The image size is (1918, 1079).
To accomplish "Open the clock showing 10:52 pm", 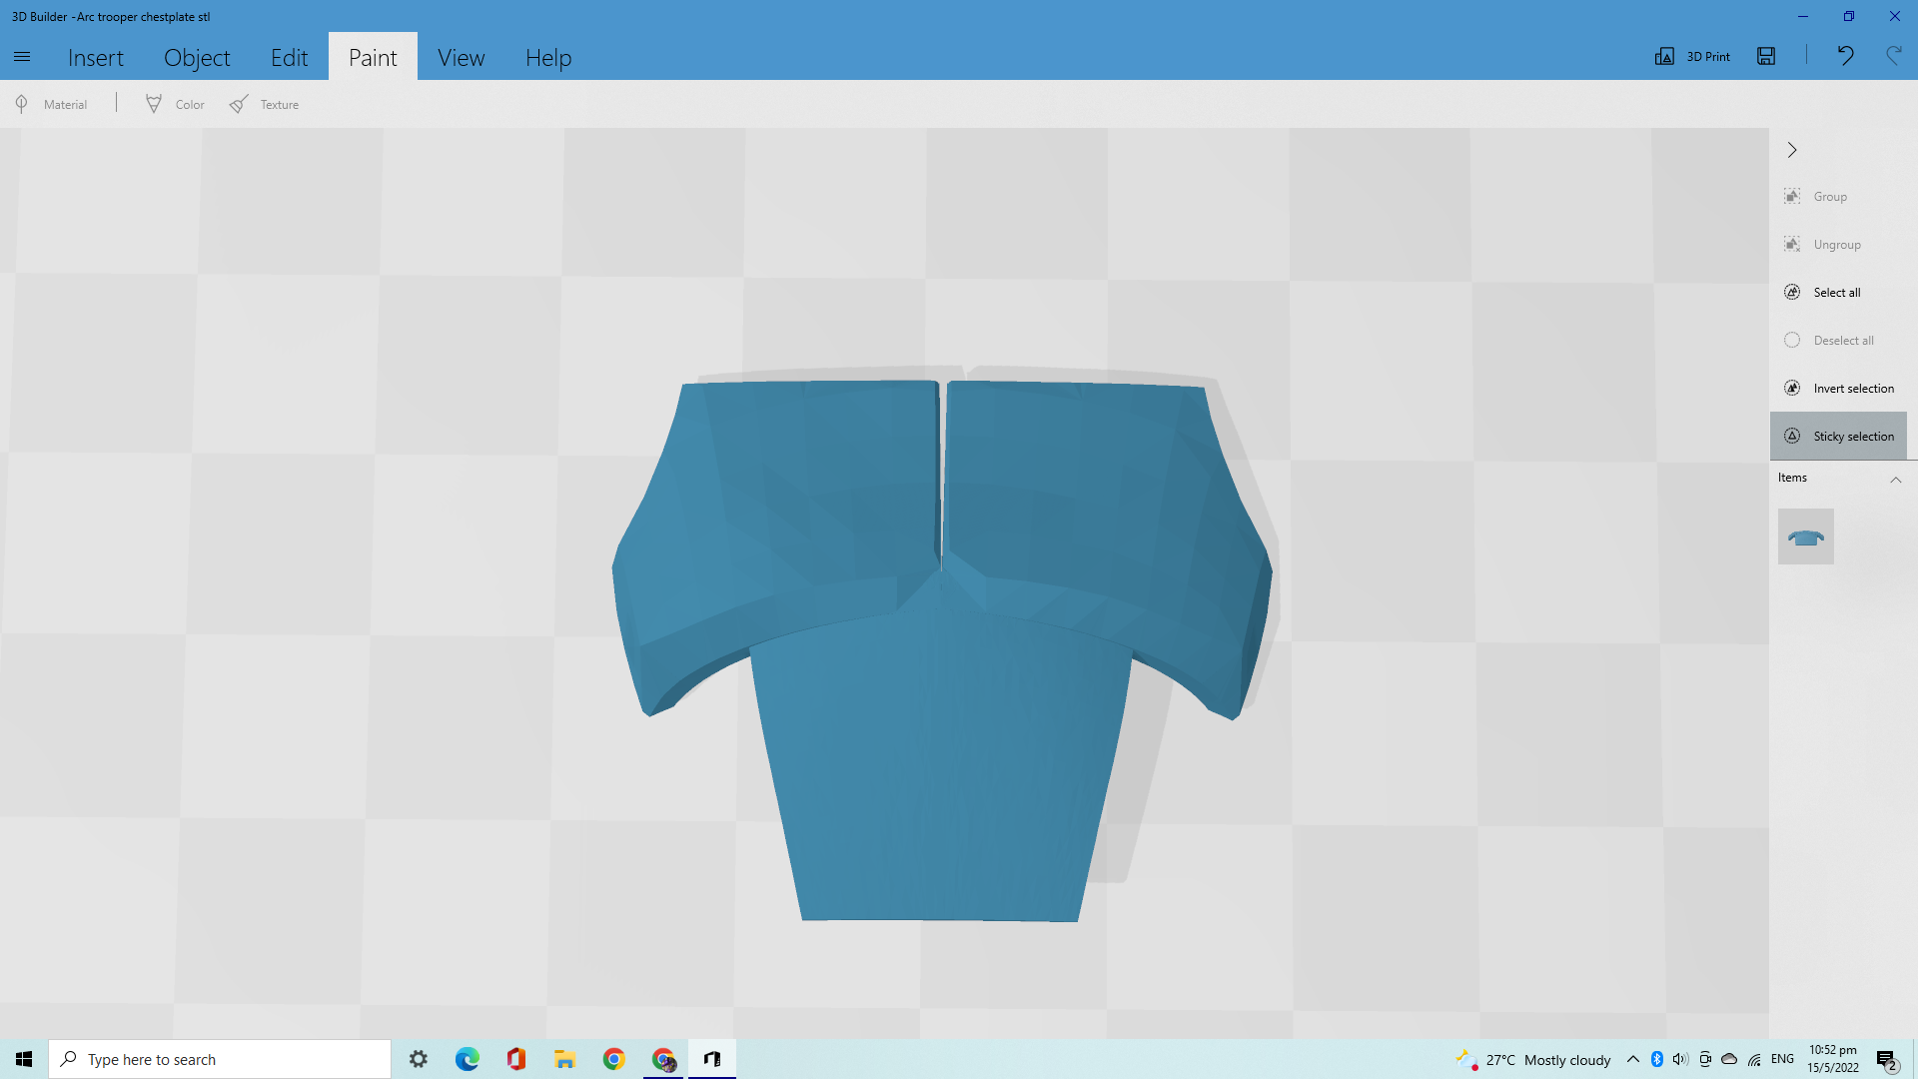I will [1833, 1059].
